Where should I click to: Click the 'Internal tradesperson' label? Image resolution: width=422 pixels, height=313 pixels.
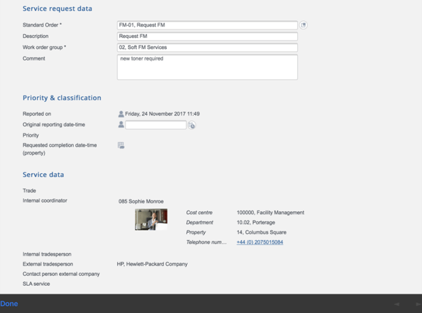(47, 254)
